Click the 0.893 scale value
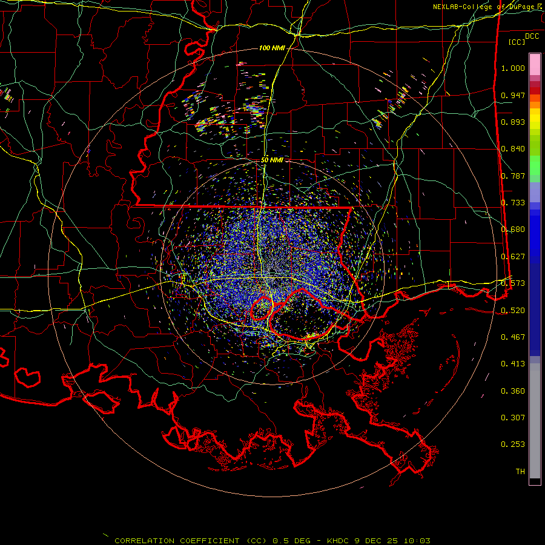Image resolution: width=545 pixels, height=545 pixels. 513,122
